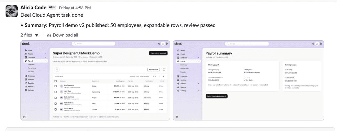Click Invoices icon in left preview sidebar
Viewport: 337px width, 131px height.
(26, 80)
